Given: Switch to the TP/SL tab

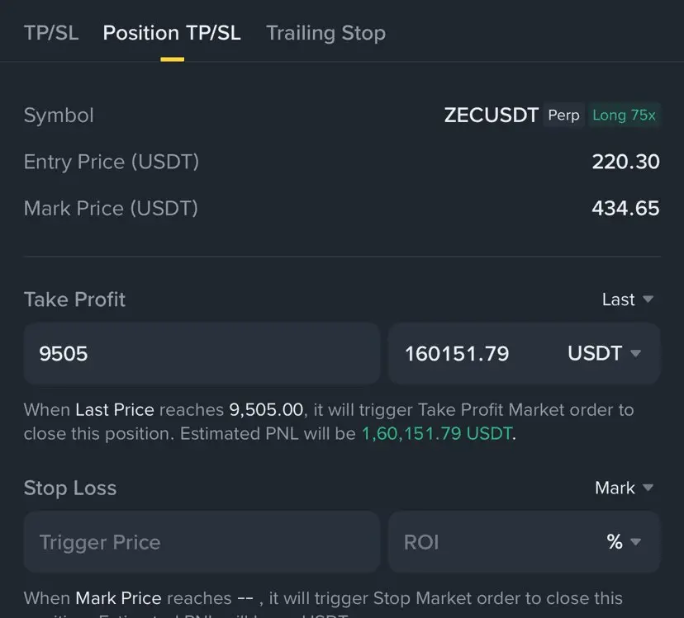Looking at the screenshot, I should [51, 33].
